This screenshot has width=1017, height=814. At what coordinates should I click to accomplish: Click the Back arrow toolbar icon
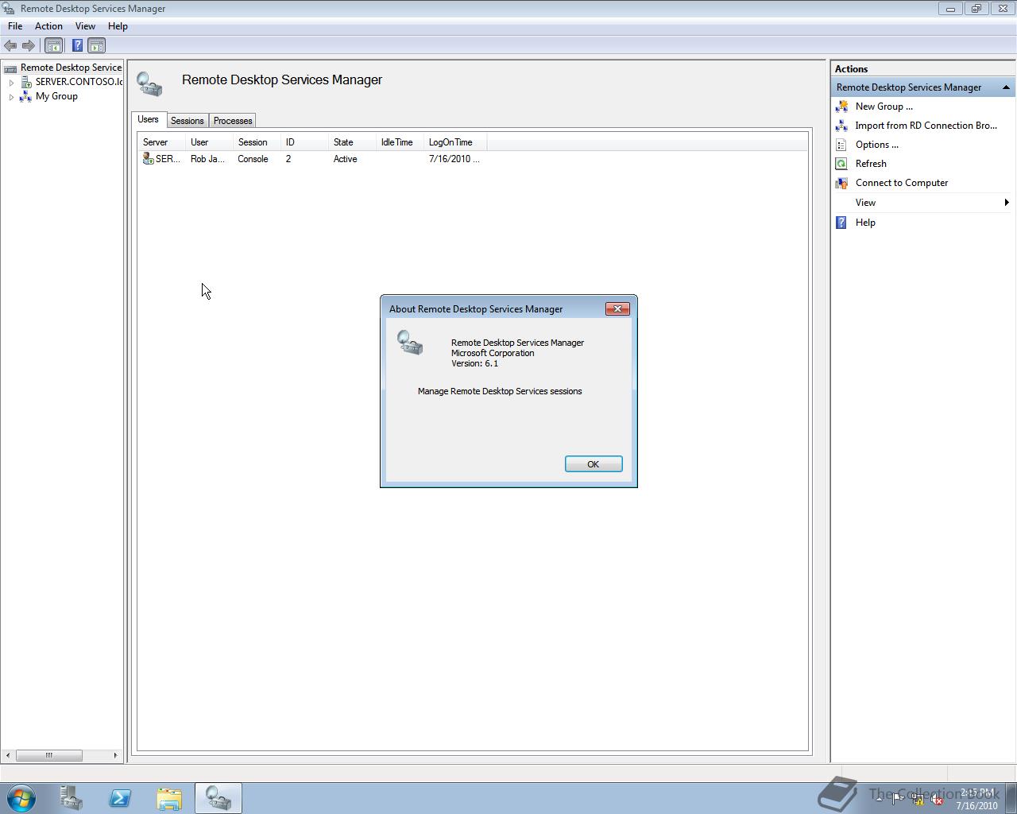coord(10,46)
